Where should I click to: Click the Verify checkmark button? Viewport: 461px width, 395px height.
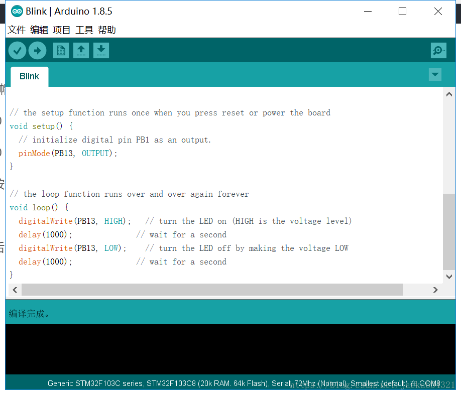18,51
